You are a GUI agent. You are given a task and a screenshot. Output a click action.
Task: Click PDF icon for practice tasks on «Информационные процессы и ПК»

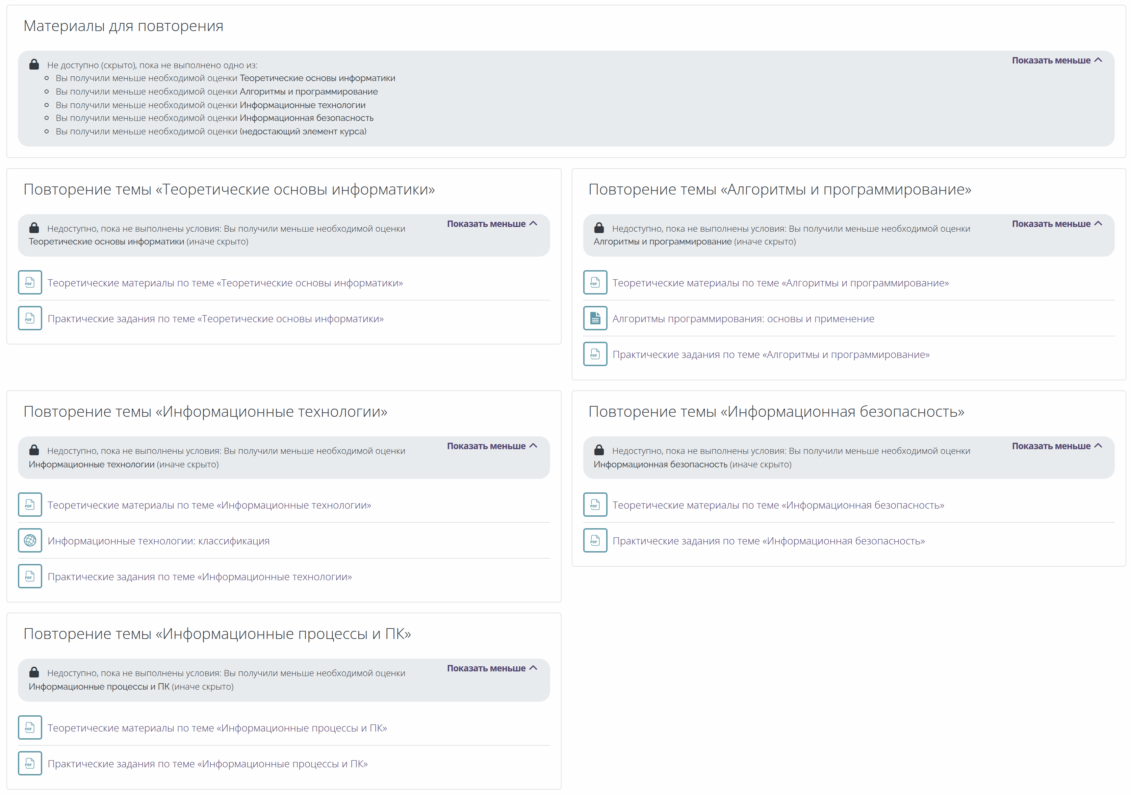pyautogui.click(x=30, y=764)
